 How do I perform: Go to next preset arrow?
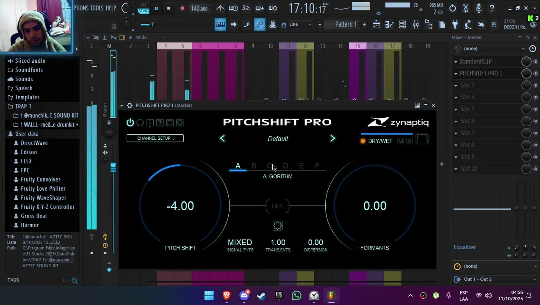[x=332, y=139]
